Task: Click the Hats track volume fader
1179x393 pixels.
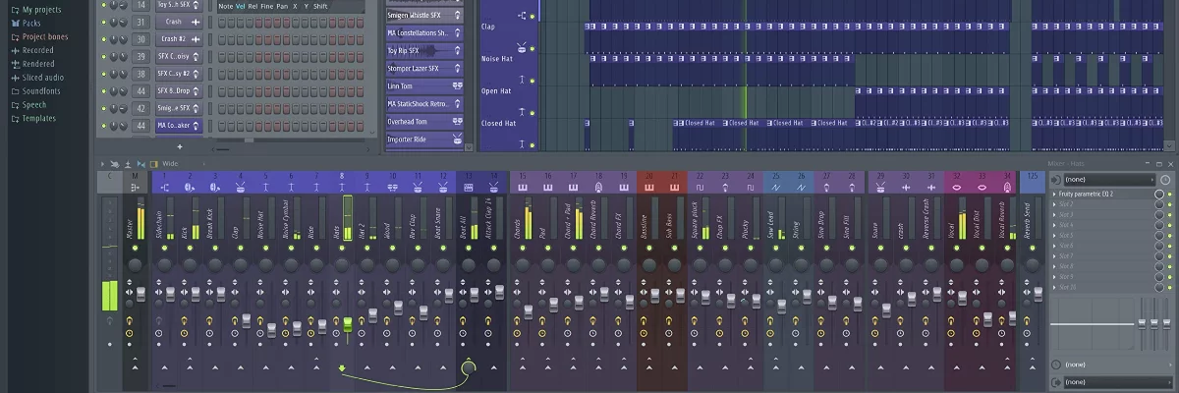Action: point(347,325)
